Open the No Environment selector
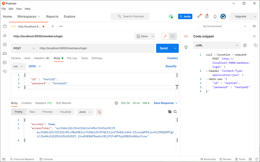260x162 pixels. point(224,26)
